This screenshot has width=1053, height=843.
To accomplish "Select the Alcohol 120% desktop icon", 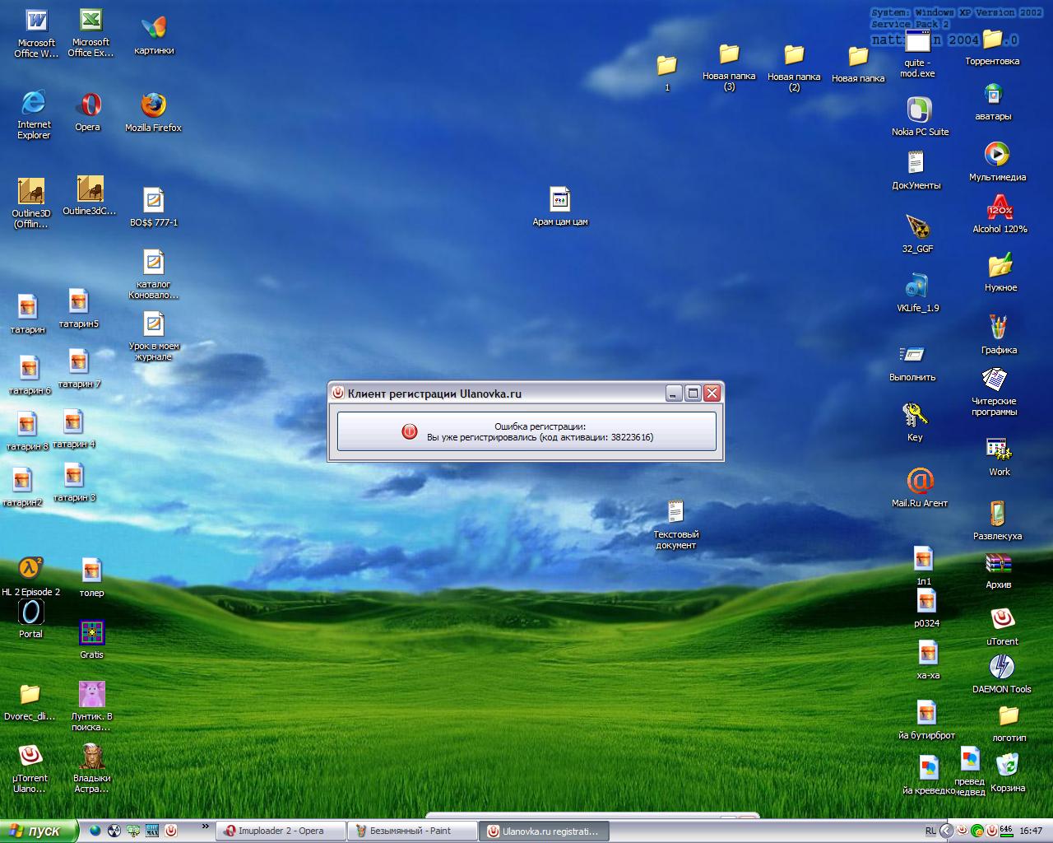I will coord(1000,209).
